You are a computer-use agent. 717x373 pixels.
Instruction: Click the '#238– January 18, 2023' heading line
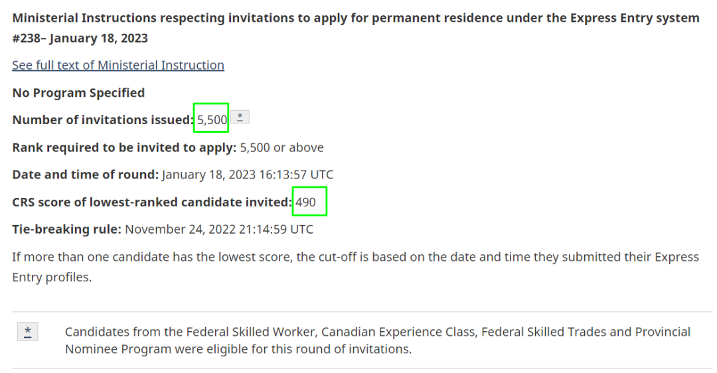pos(80,38)
